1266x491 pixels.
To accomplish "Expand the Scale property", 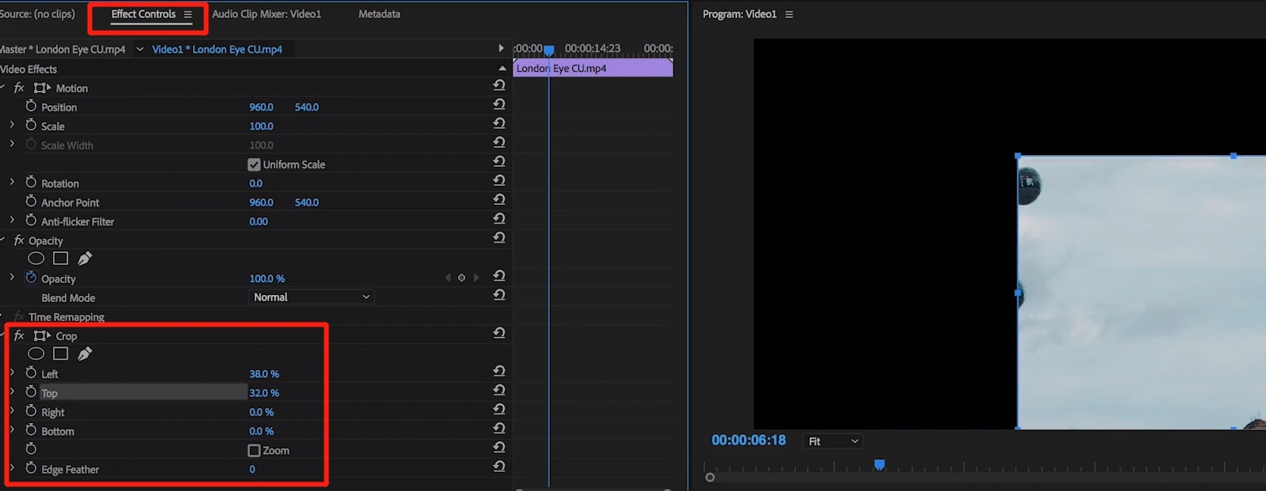I will [12, 125].
